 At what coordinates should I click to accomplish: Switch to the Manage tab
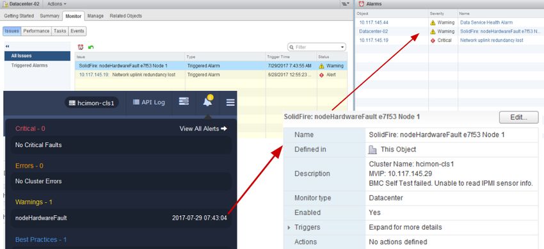[95, 16]
